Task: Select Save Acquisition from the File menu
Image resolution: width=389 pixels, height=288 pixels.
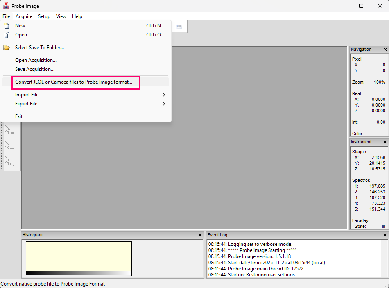Action: coord(35,69)
